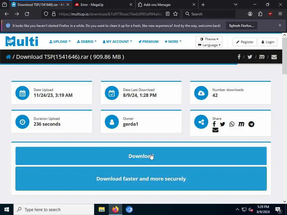The height and width of the screenshot is (215, 287).
Task: Show hidden system tray icons
Action: pyautogui.click(x=237, y=209)
